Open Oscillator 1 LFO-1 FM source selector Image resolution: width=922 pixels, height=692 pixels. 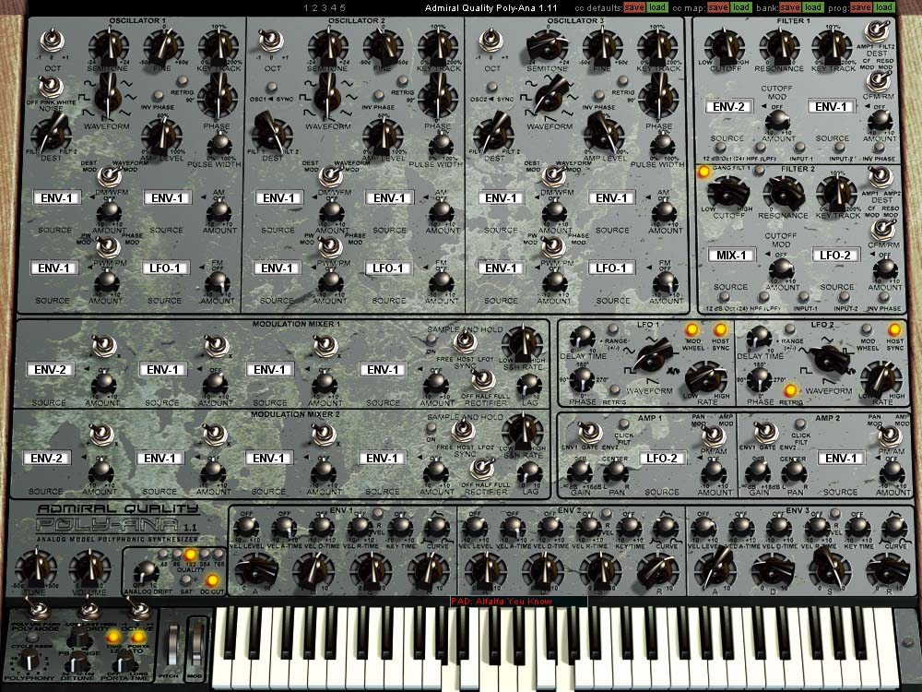pyautogui.click(x=165, y=268)
